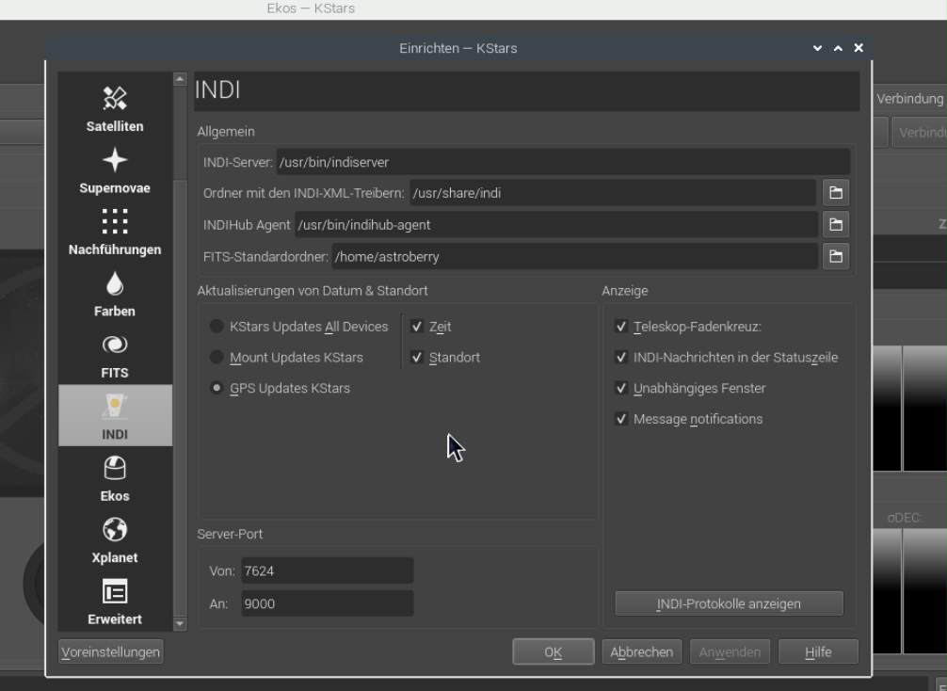
Task: Switch to the FITS settings page
Action: click(115, 354)
